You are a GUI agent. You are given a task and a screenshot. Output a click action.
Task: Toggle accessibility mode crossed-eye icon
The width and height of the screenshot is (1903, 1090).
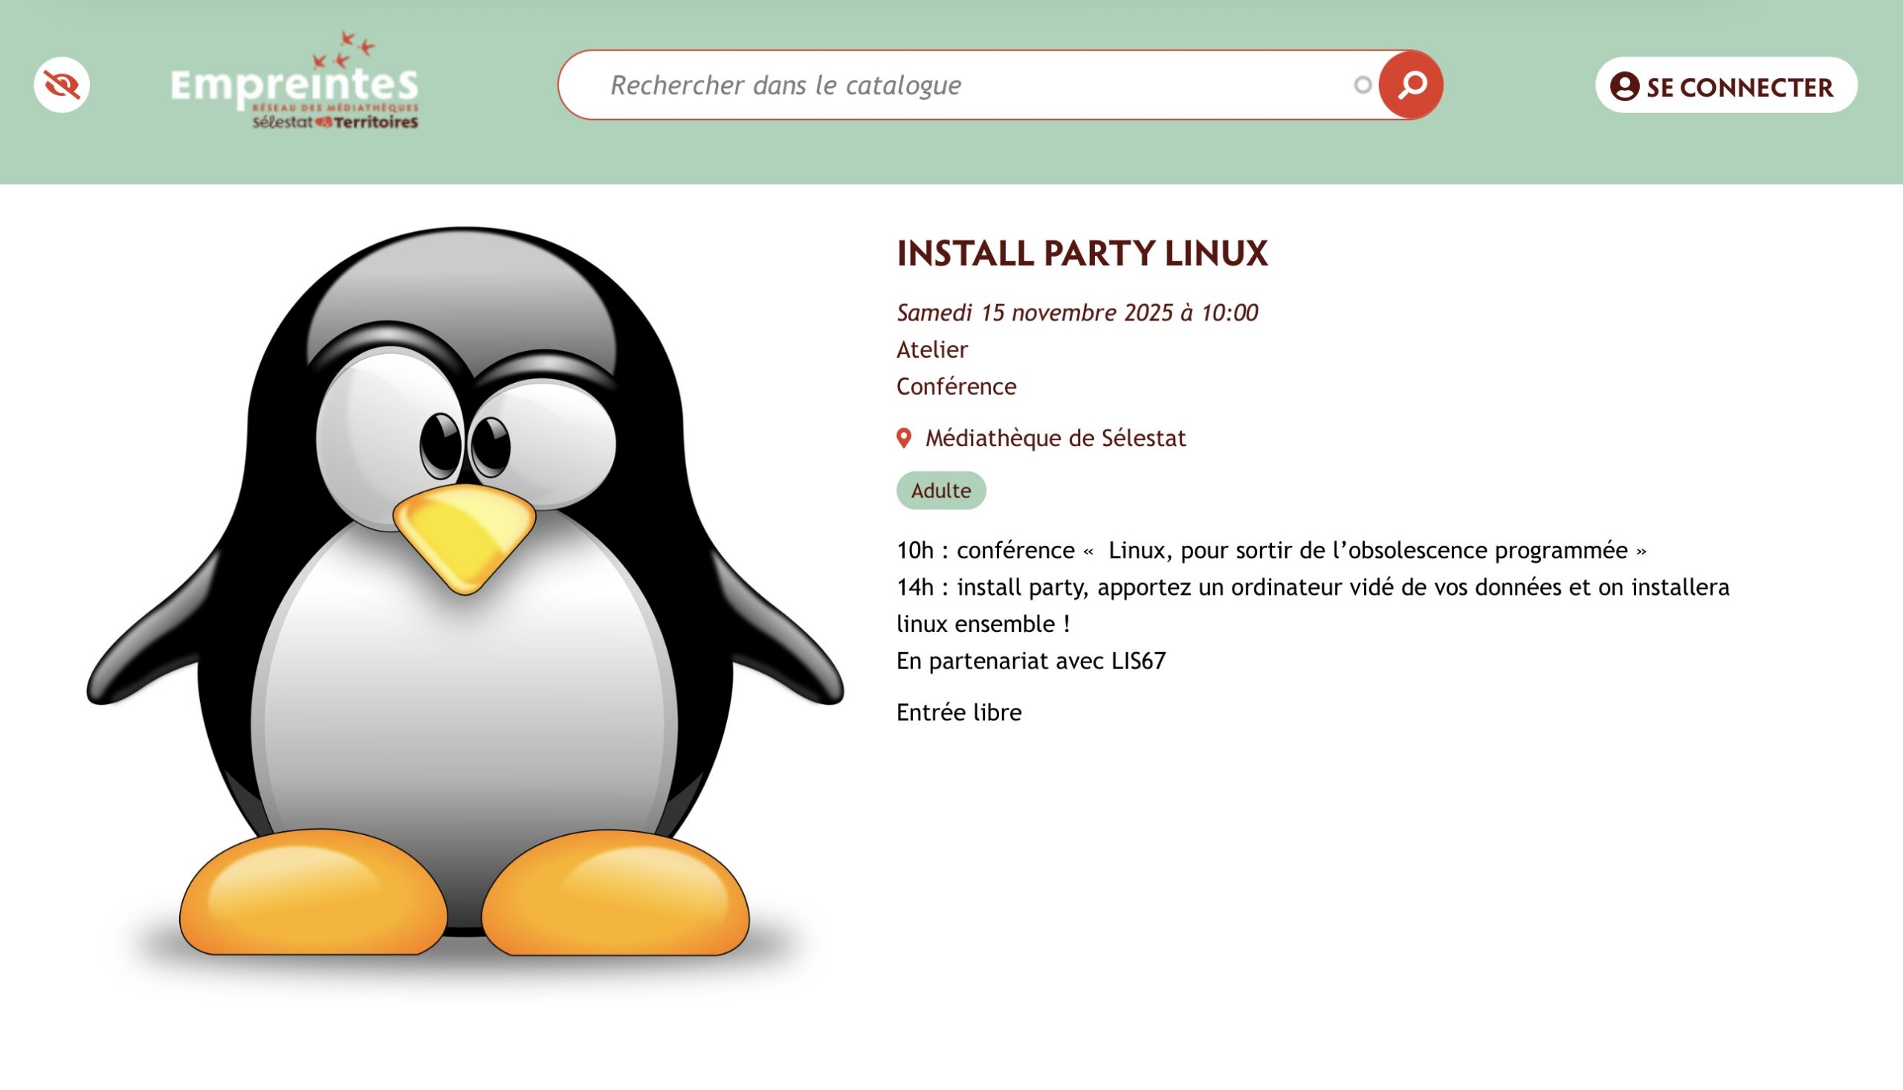(62, 85)
